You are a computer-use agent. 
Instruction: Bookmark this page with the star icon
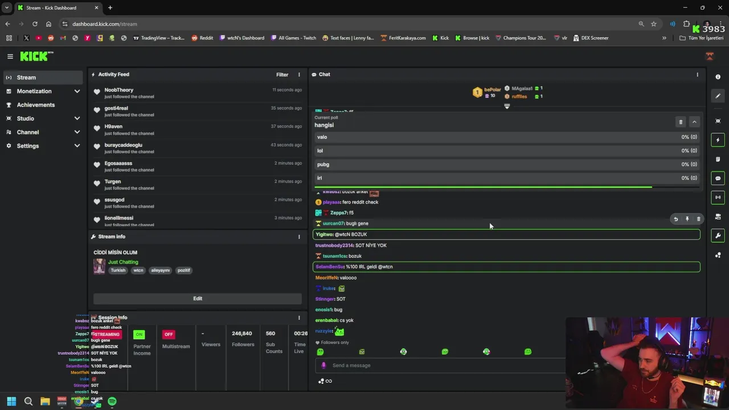(654, 24)
